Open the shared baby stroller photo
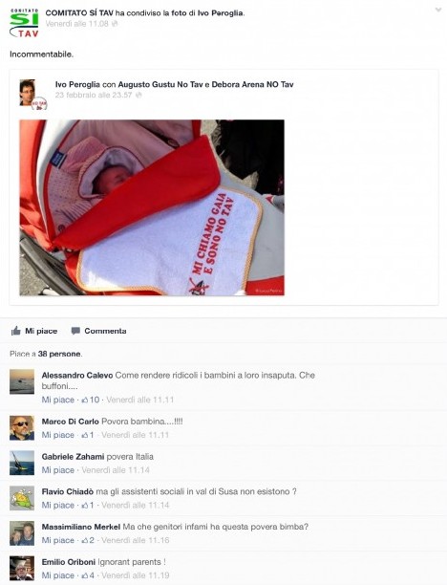Screen dimensions: 447x585 (x=152, y=207)
